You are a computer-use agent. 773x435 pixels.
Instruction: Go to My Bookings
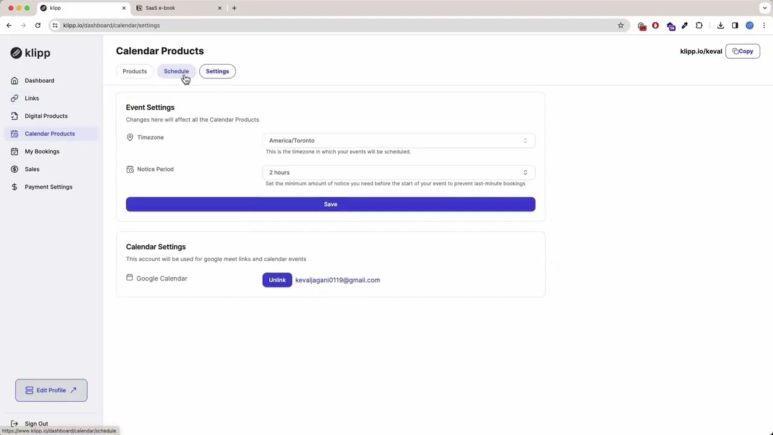[42, 151]
